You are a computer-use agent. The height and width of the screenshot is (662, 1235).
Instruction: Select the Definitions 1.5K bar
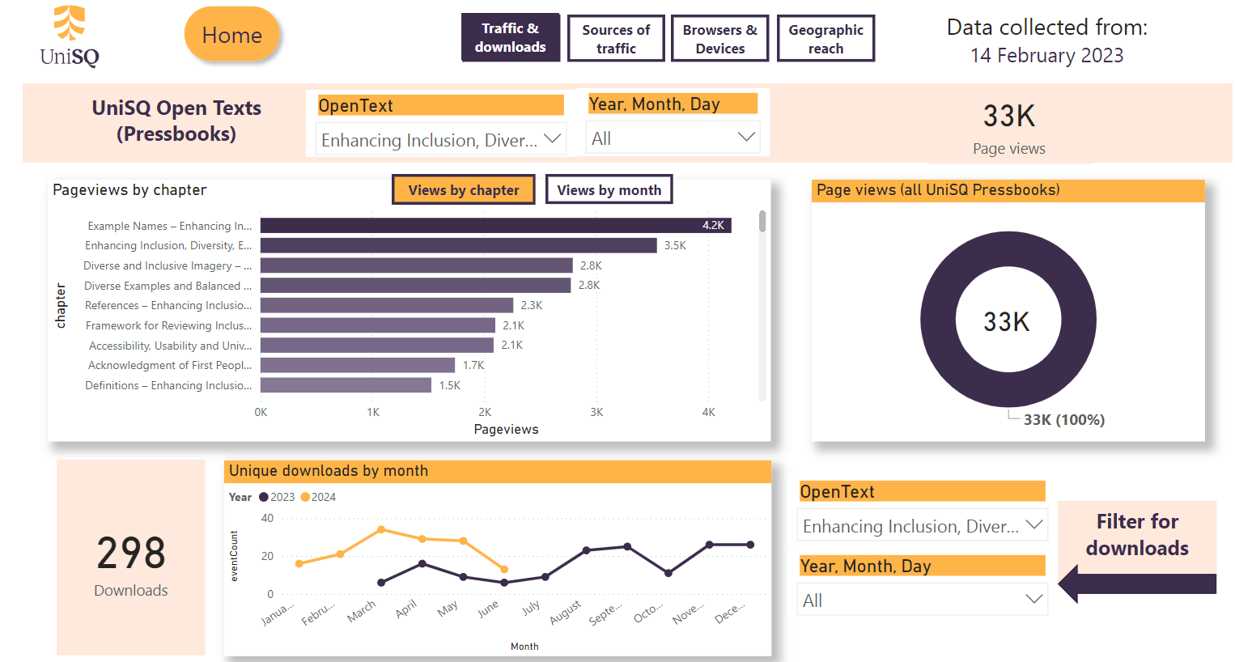click(x=346, y=385)
